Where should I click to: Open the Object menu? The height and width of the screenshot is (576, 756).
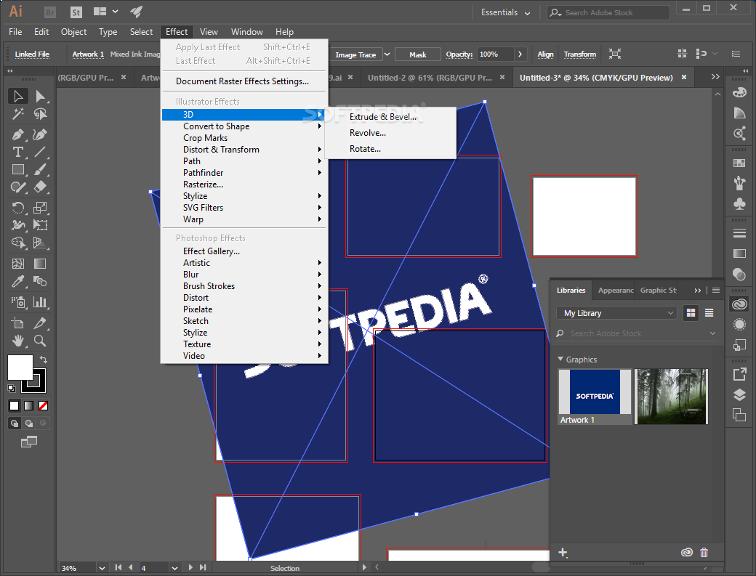pyautogui.click(x=73, y=32)
